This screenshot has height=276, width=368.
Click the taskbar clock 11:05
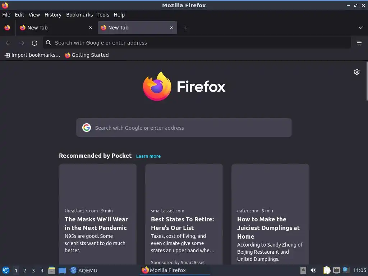[359, 270]
